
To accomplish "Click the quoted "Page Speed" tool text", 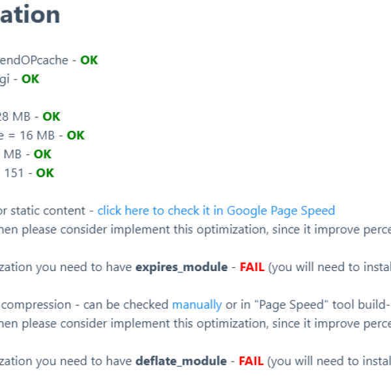I will click(276, 304).
